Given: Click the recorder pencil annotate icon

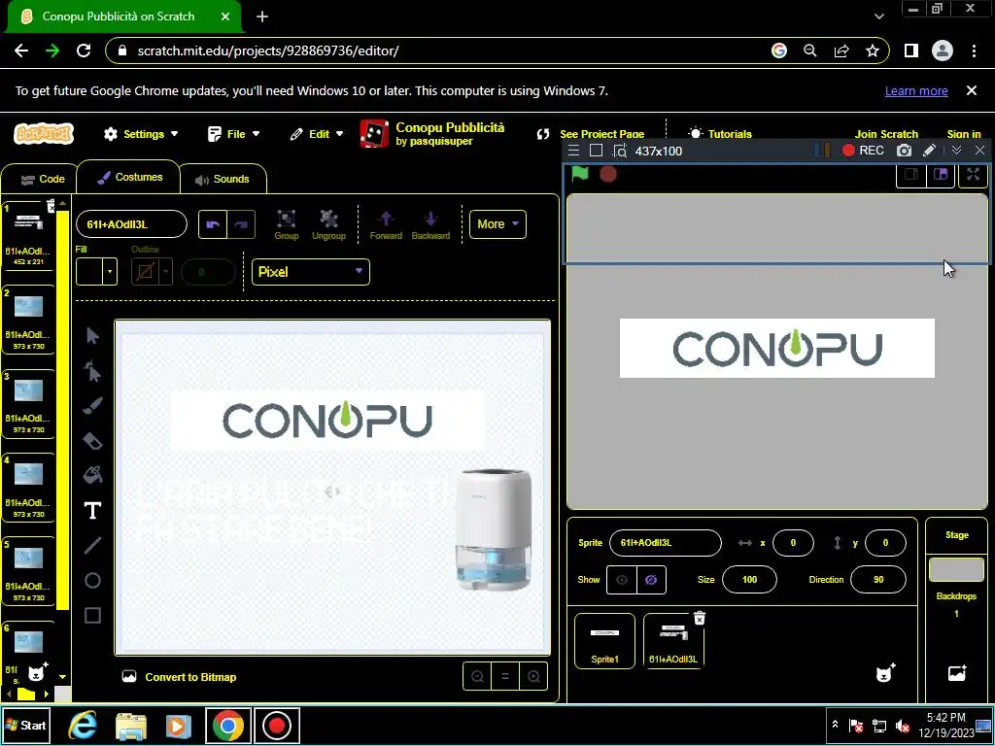Looking at the screenshot, I should pos(929,151).
